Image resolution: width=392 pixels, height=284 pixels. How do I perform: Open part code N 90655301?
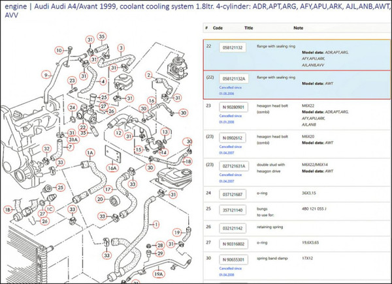(x=233, y=260)
